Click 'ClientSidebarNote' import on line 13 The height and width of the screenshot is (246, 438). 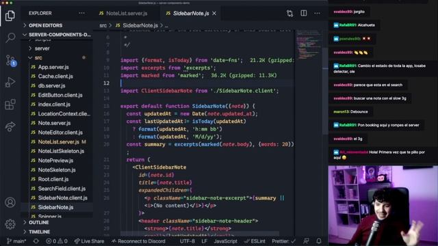166,91
